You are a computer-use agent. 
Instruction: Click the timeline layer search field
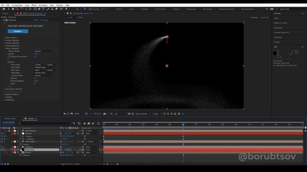click(x=45, y=123)
